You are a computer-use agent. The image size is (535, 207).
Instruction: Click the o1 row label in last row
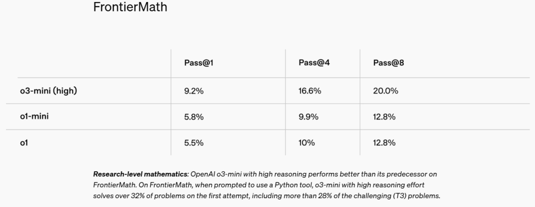pyautogui.click(x=24, y=143)
